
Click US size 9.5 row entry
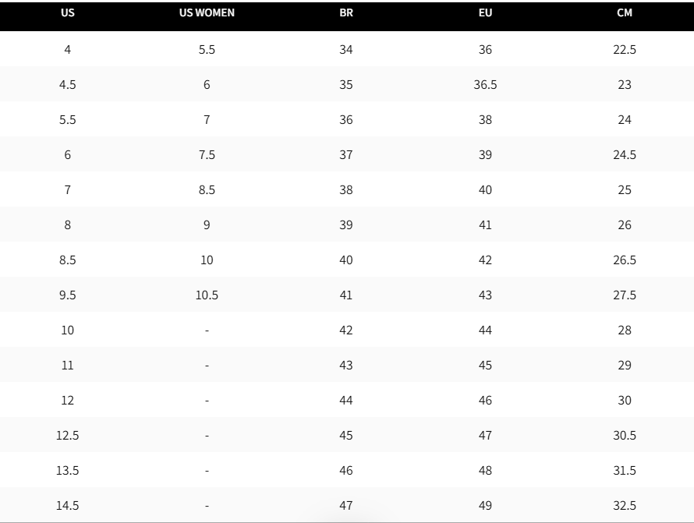pyautogui.click(x=67, y=295)
